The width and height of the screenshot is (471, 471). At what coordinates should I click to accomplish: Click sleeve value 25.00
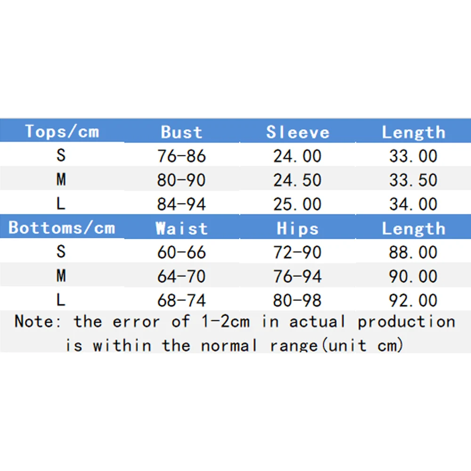pyautogui.click(x=298, y=204)
